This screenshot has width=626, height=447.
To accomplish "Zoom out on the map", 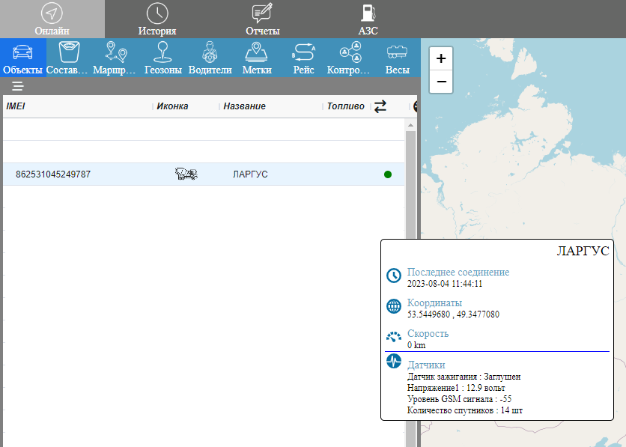I will 441,81.
